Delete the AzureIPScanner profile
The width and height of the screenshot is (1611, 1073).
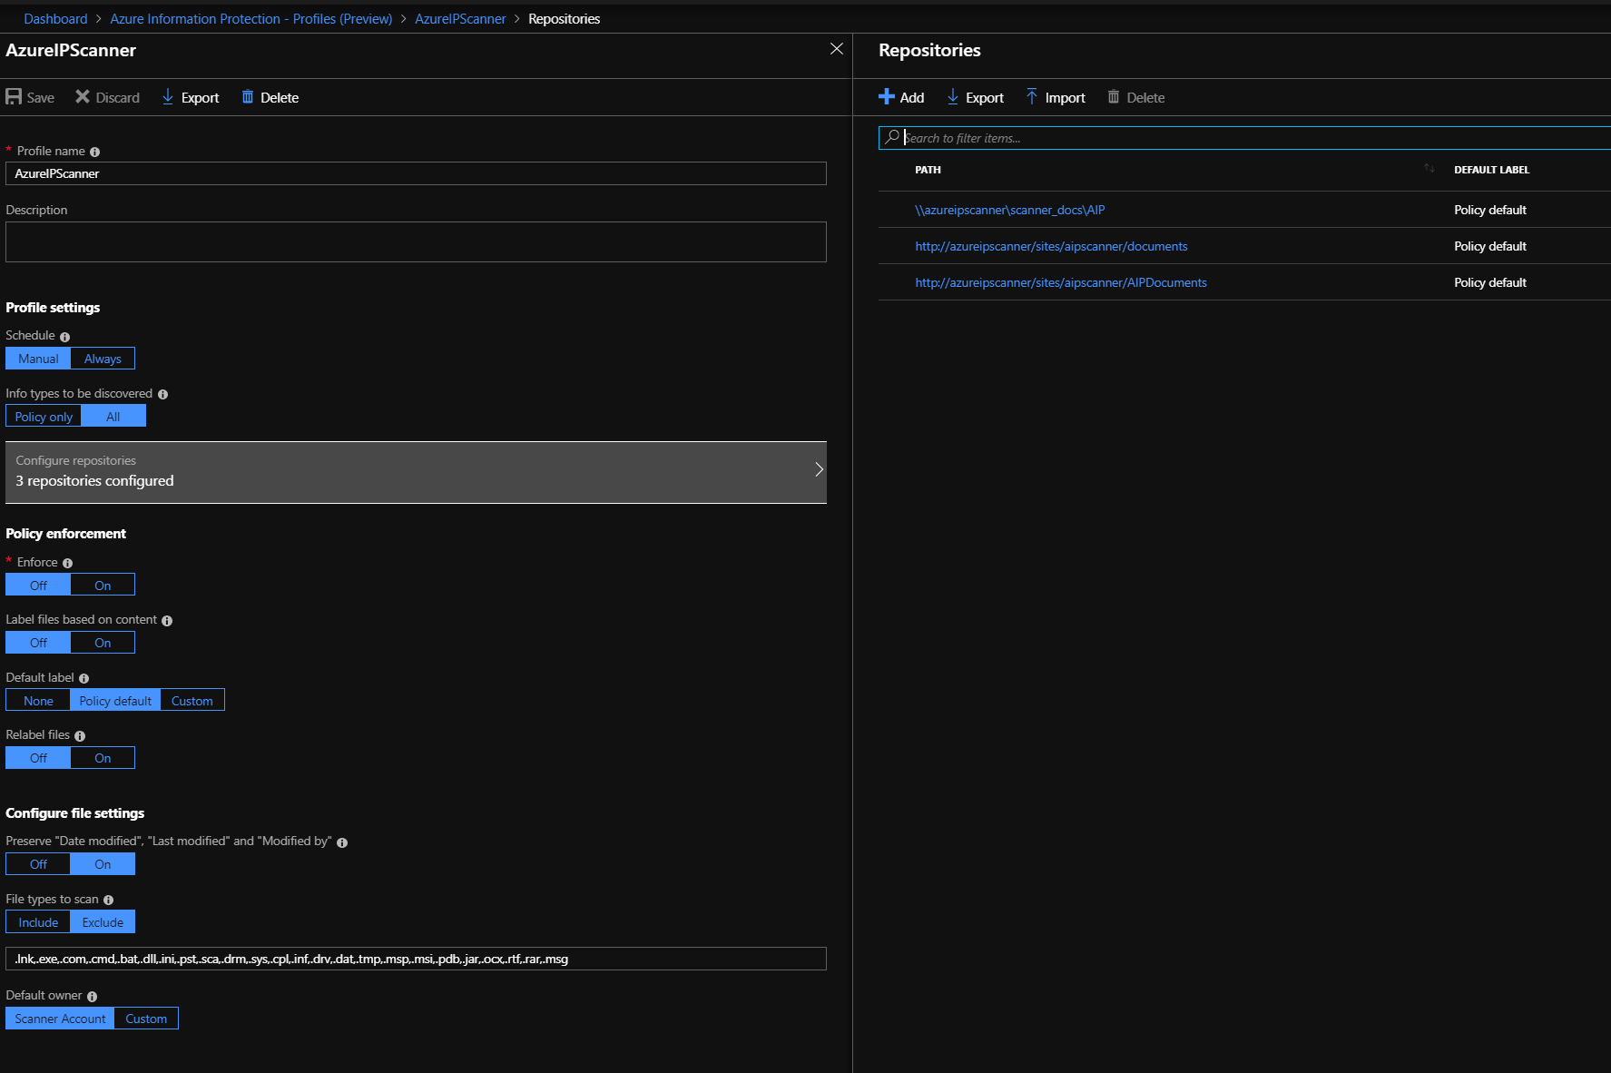coord(270,97)
